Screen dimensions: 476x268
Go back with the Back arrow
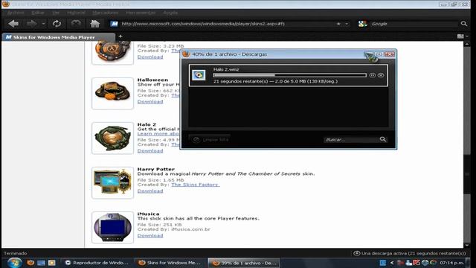coord(13,24)
